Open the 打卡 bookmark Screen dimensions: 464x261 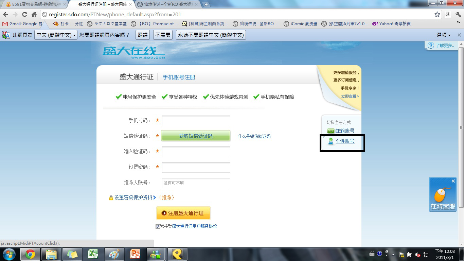point(61,24)
